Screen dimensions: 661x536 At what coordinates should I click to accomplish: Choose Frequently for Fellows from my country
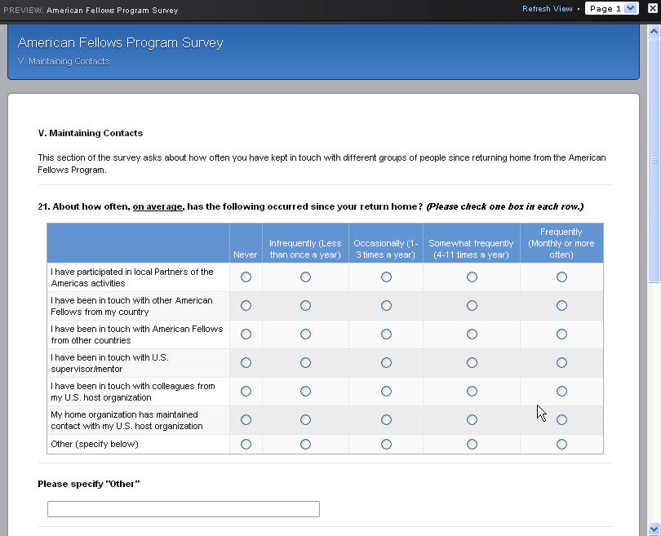(561, 306)
